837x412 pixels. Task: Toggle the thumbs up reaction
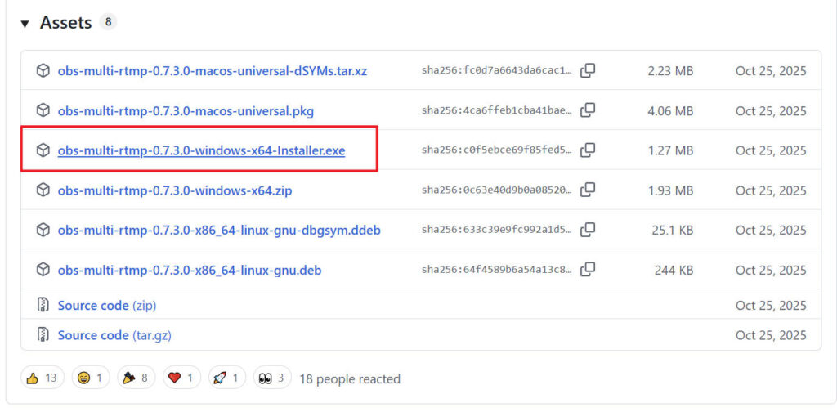(x=42, y=378)
